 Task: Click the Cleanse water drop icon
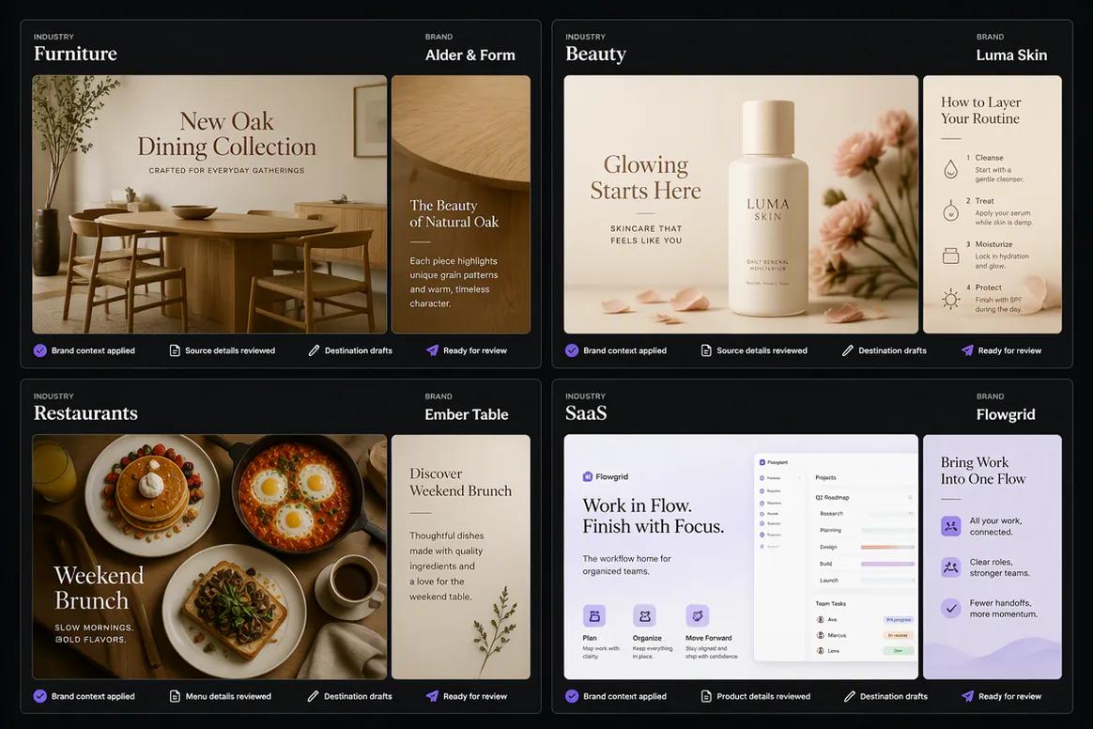951,169
